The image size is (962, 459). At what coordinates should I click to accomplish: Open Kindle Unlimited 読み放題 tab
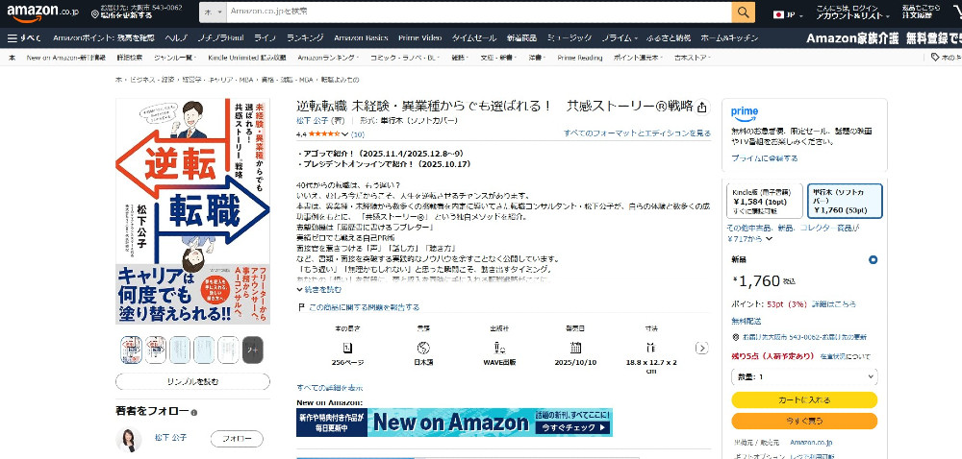click(x=246, y=58)
